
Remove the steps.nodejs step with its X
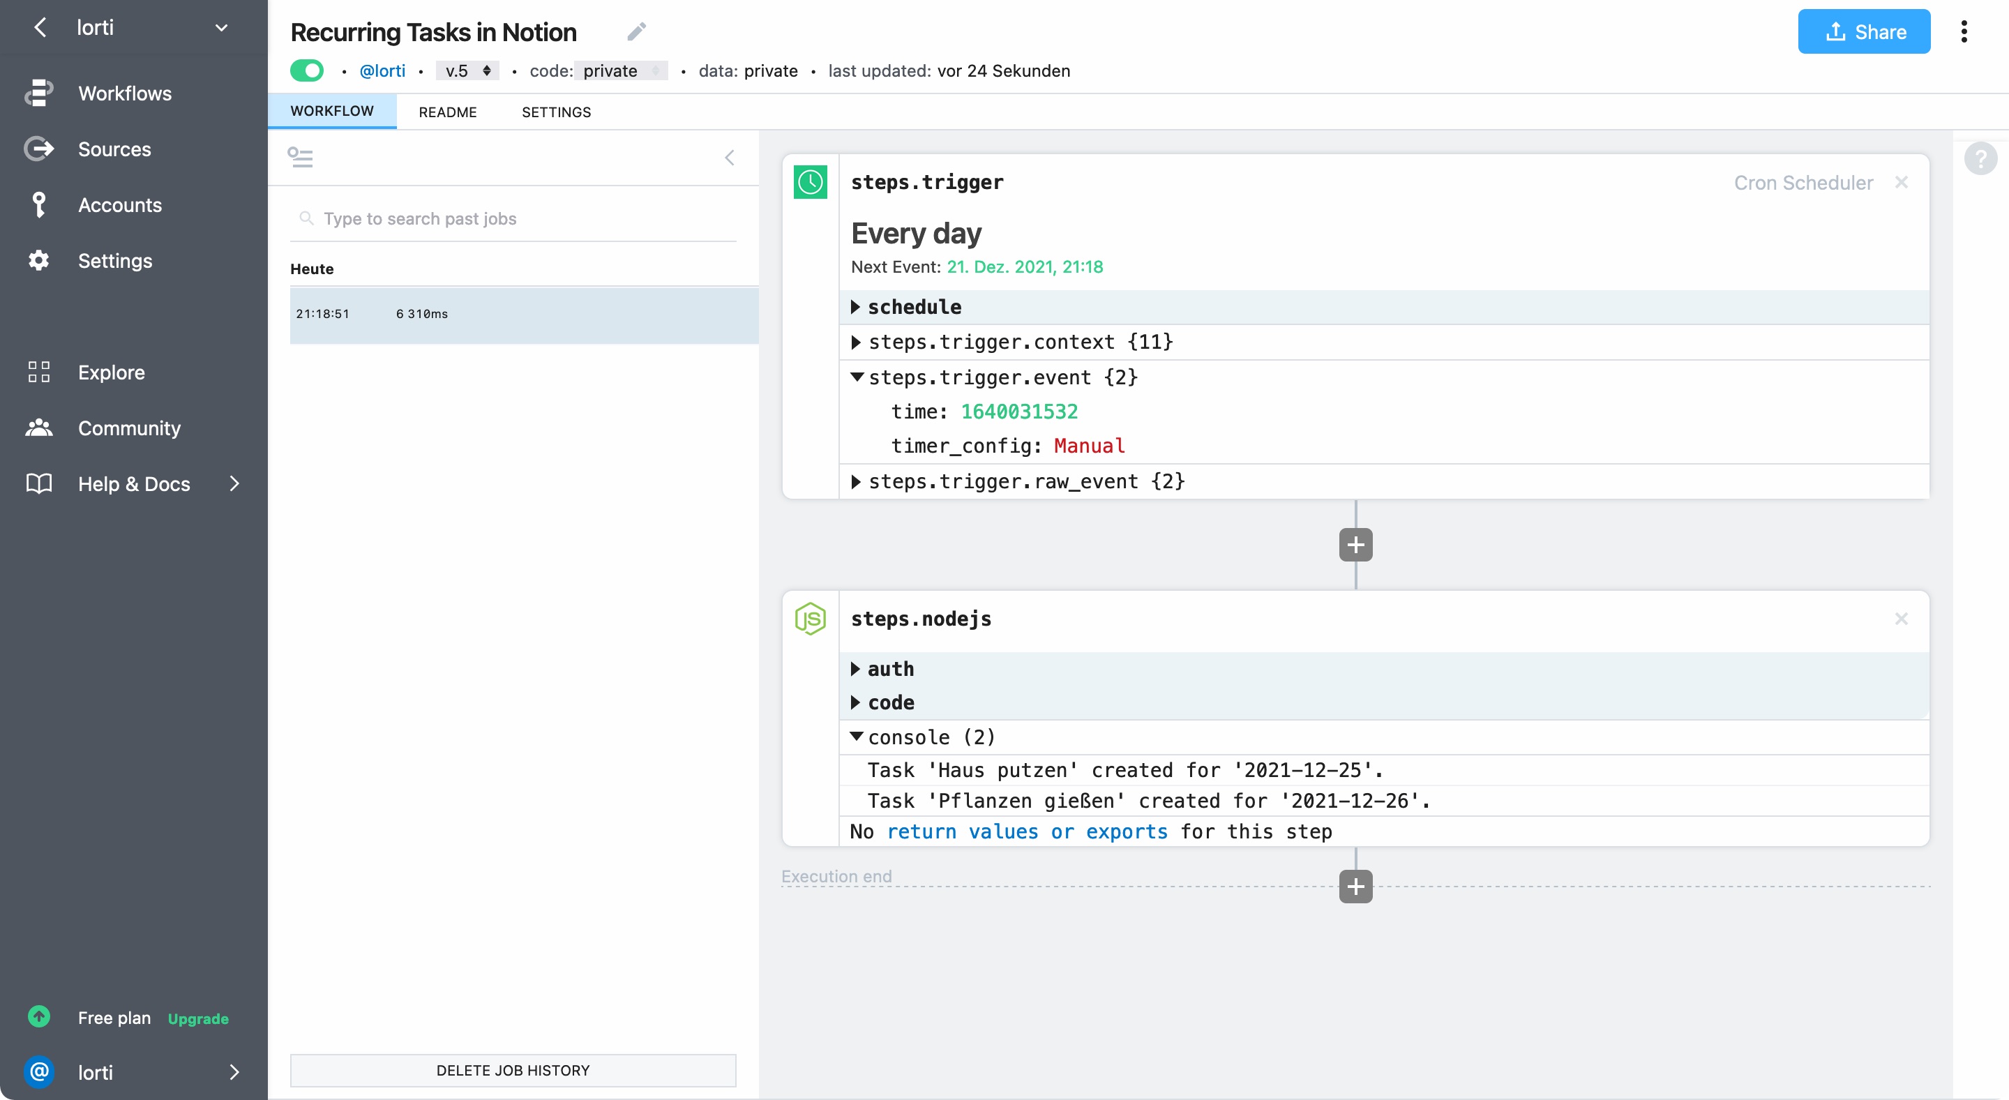point(1902,618)
